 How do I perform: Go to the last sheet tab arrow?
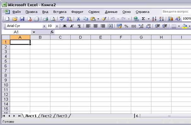[19, 116]
